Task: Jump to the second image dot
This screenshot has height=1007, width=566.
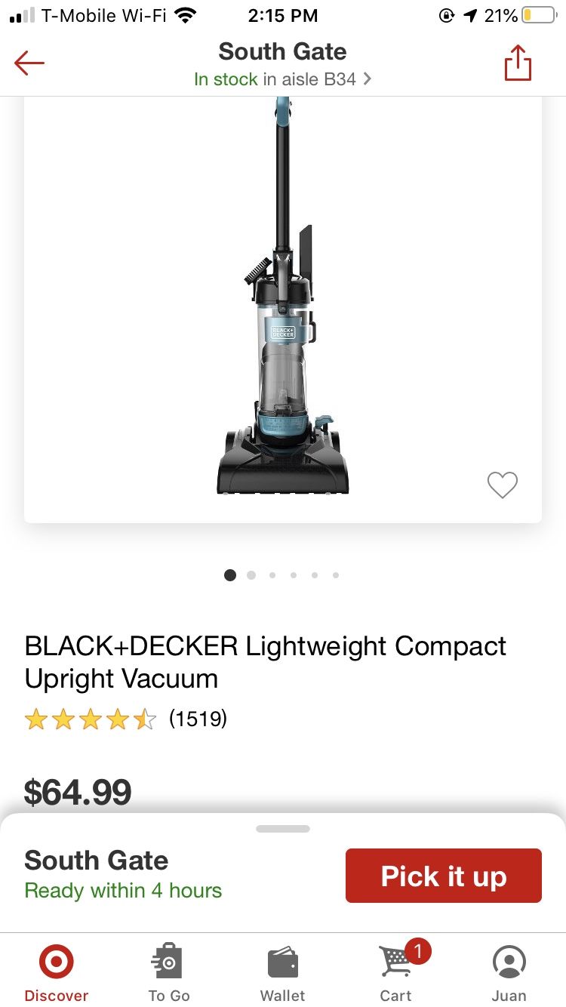Action: (x=251, y=575)
